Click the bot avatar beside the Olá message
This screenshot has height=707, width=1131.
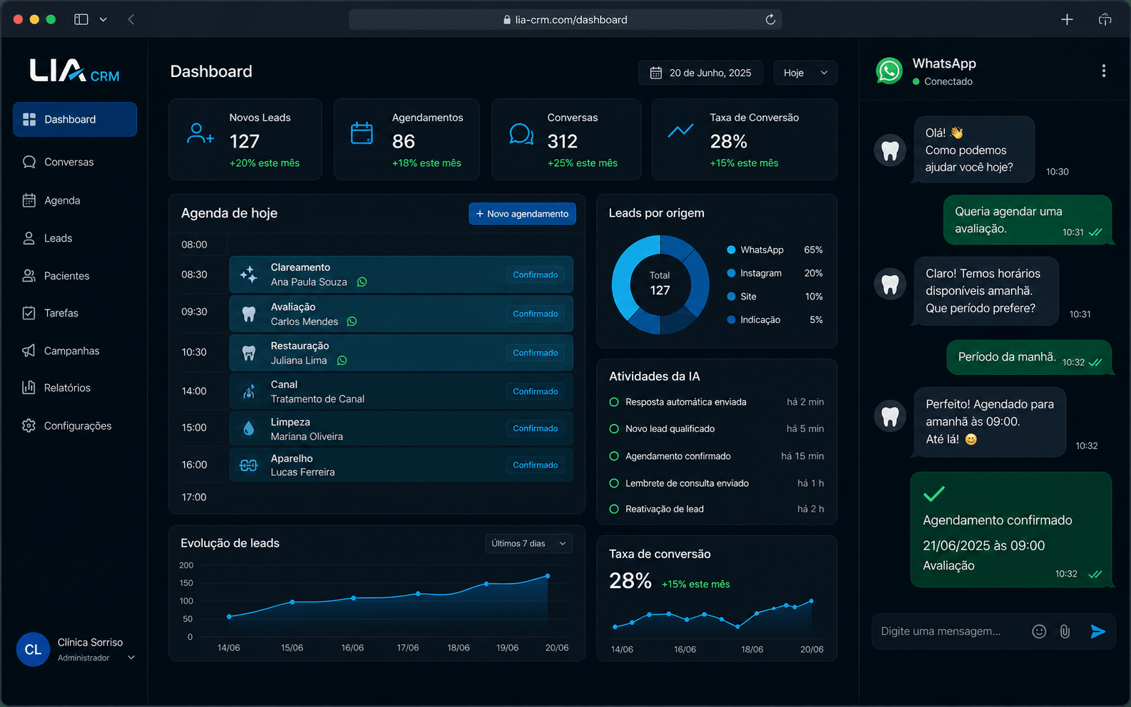(890, 150)
